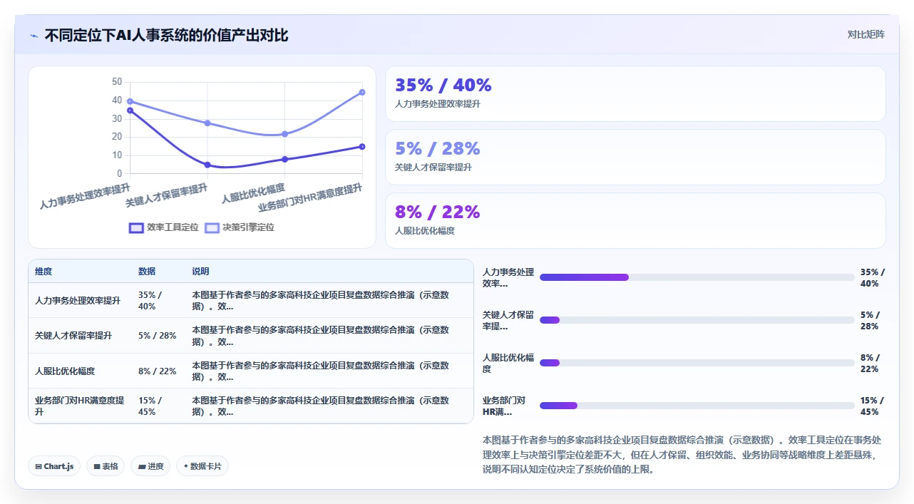Click the 35% / 40% data card
The image size is (914, 504).
pyautogui.click(x=635, y=94)
